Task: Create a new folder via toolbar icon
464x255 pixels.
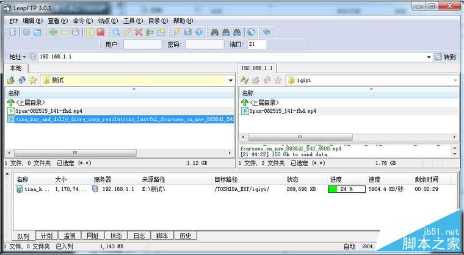Action: pyautogui.click(x=161, y=32)
